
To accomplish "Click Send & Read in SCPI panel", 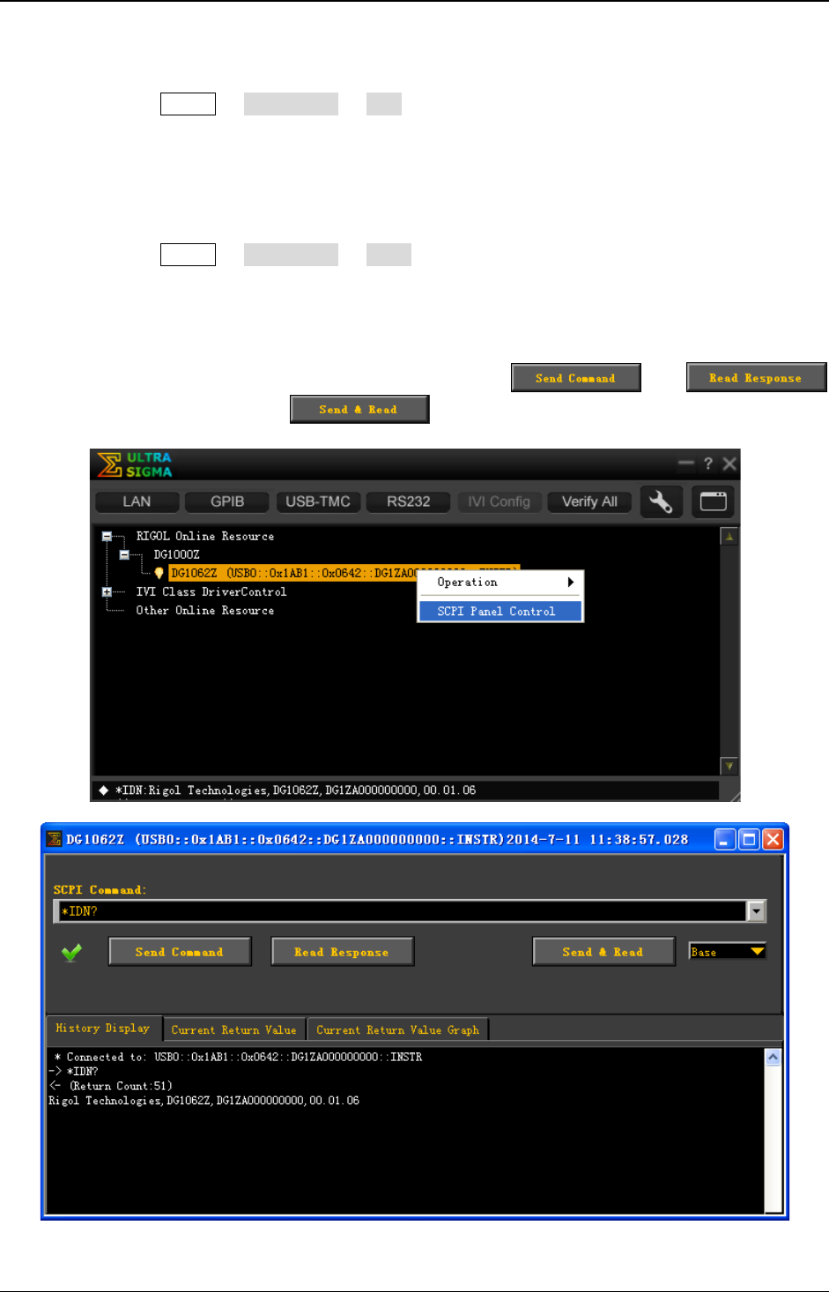I will coord(603,952).
